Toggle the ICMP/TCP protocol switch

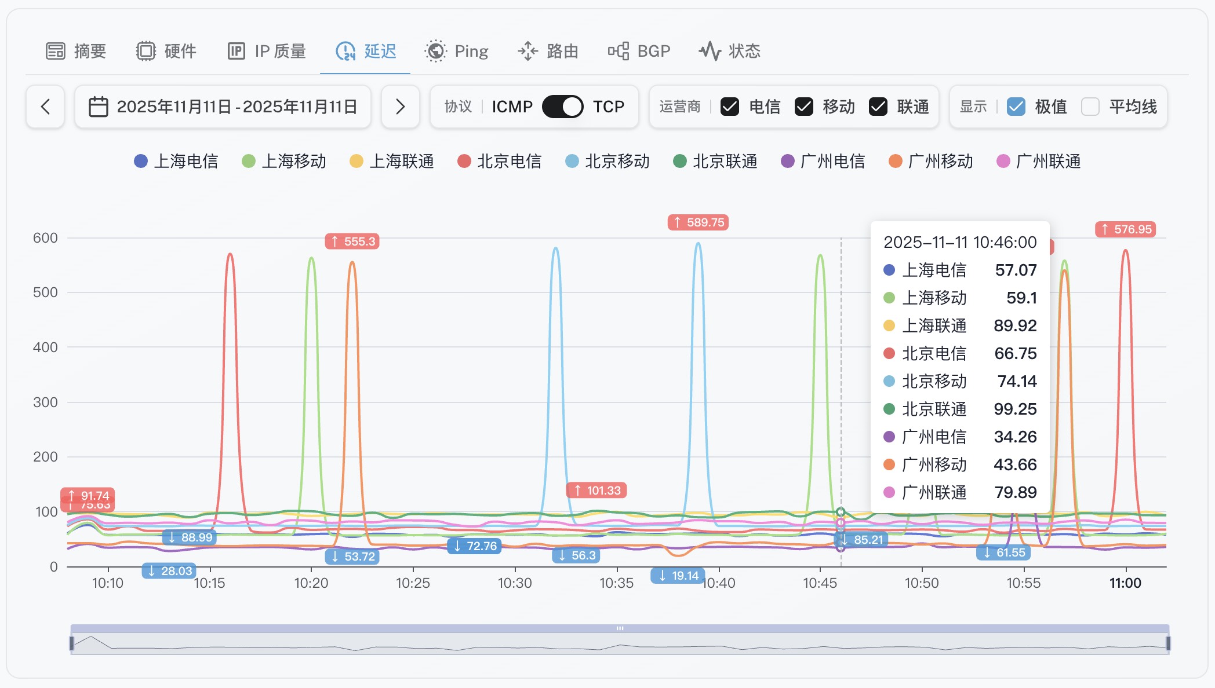pyautogui.click(x=562, y=107)
